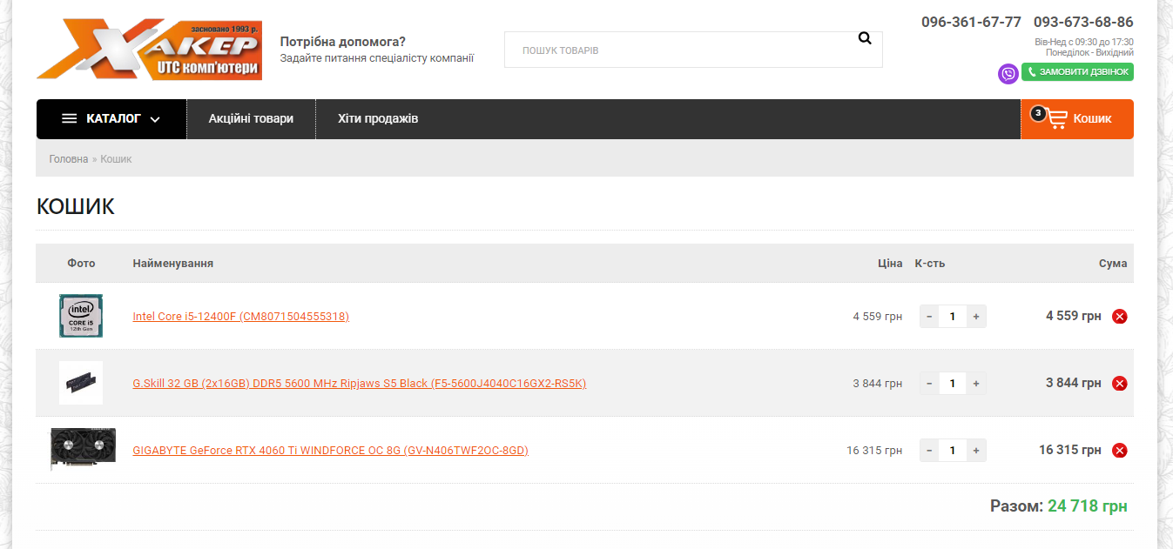Open the Intel Core i5-12400F product link
Image resolution: width=1173 pixels, height=549 pixels.
click(x=241, y=317)
